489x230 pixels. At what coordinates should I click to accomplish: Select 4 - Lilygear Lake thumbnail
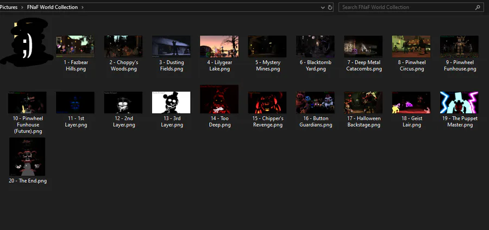[x=220, y=46]
